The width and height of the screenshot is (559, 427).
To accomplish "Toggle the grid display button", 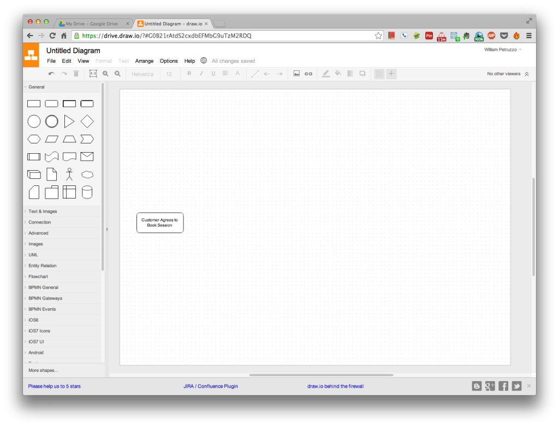I will click(379, 74).
